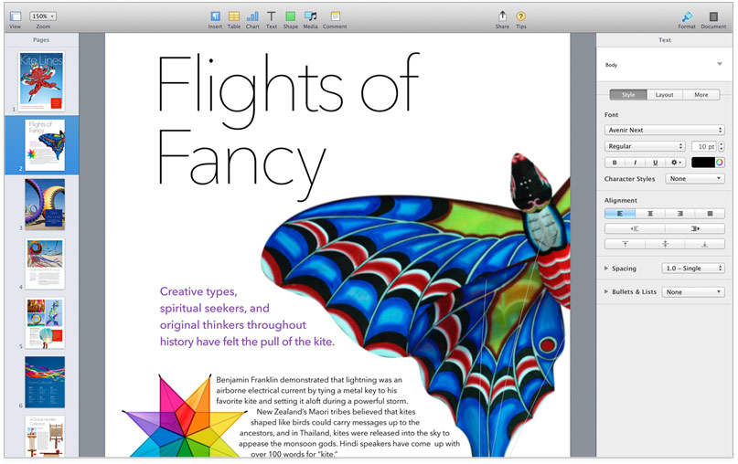Click the black text color swatch
Viewport: 738px width, 464px height.
pyautogui.click(x=702, y=163)
